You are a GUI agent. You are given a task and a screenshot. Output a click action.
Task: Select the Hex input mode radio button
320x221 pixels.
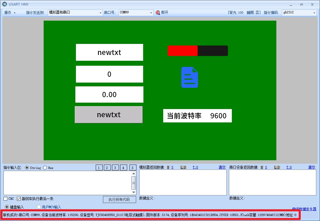[x=45, y=168]
